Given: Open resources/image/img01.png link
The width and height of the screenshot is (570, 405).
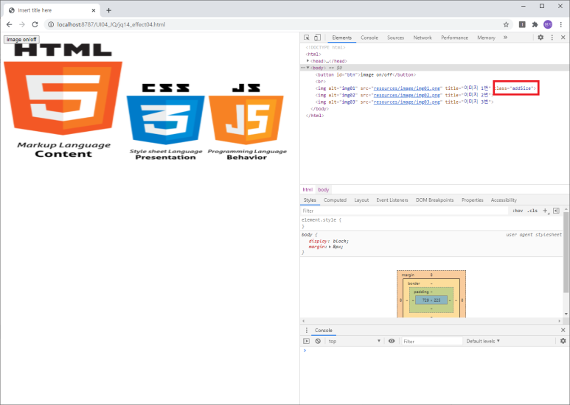Looking at the screenshot, I should [406, 88].
